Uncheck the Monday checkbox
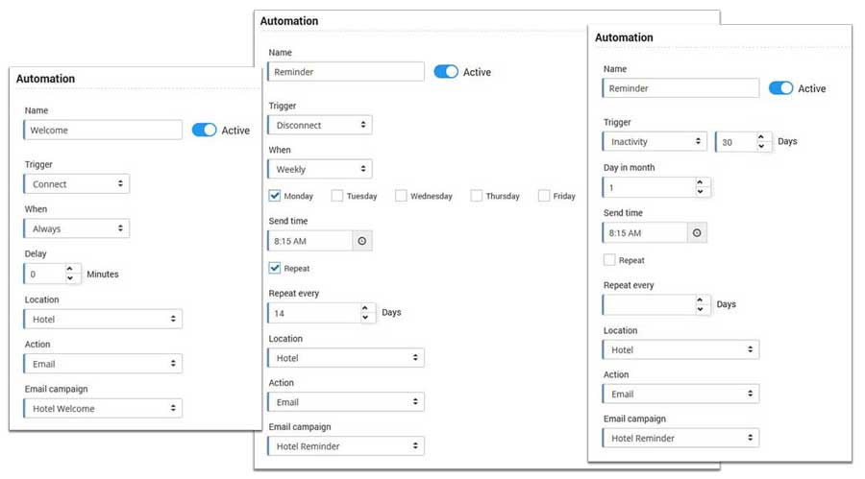The height and width of the screenshot is (479, 865). coord(275,196)
